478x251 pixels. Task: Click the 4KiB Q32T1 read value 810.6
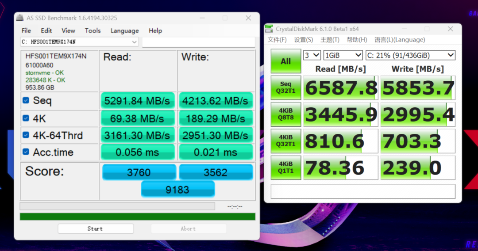click(x=340, y=141)
